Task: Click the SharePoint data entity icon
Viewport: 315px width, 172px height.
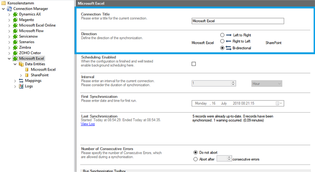Action: [x=27, y=75]
